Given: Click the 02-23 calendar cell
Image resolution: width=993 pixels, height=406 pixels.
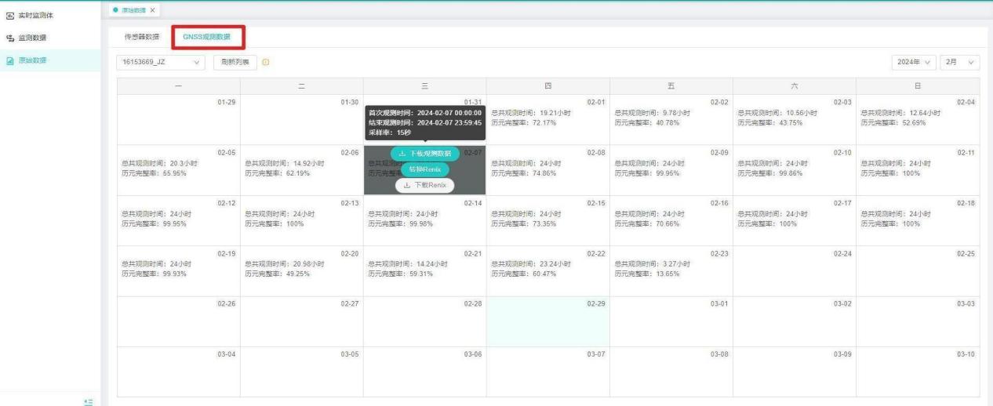Looking at the screenshot, I should point(671,270).
